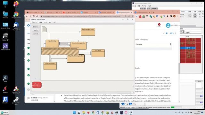The height and width of the screenshot is (115, 205).
Task: Click the Sorting at Scale sidebar item
Action: pos(39,99)
